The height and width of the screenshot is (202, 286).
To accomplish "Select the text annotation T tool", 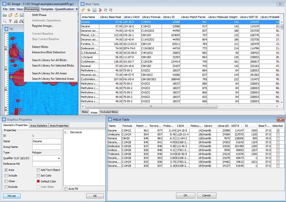I will click(x=10, y=21).
